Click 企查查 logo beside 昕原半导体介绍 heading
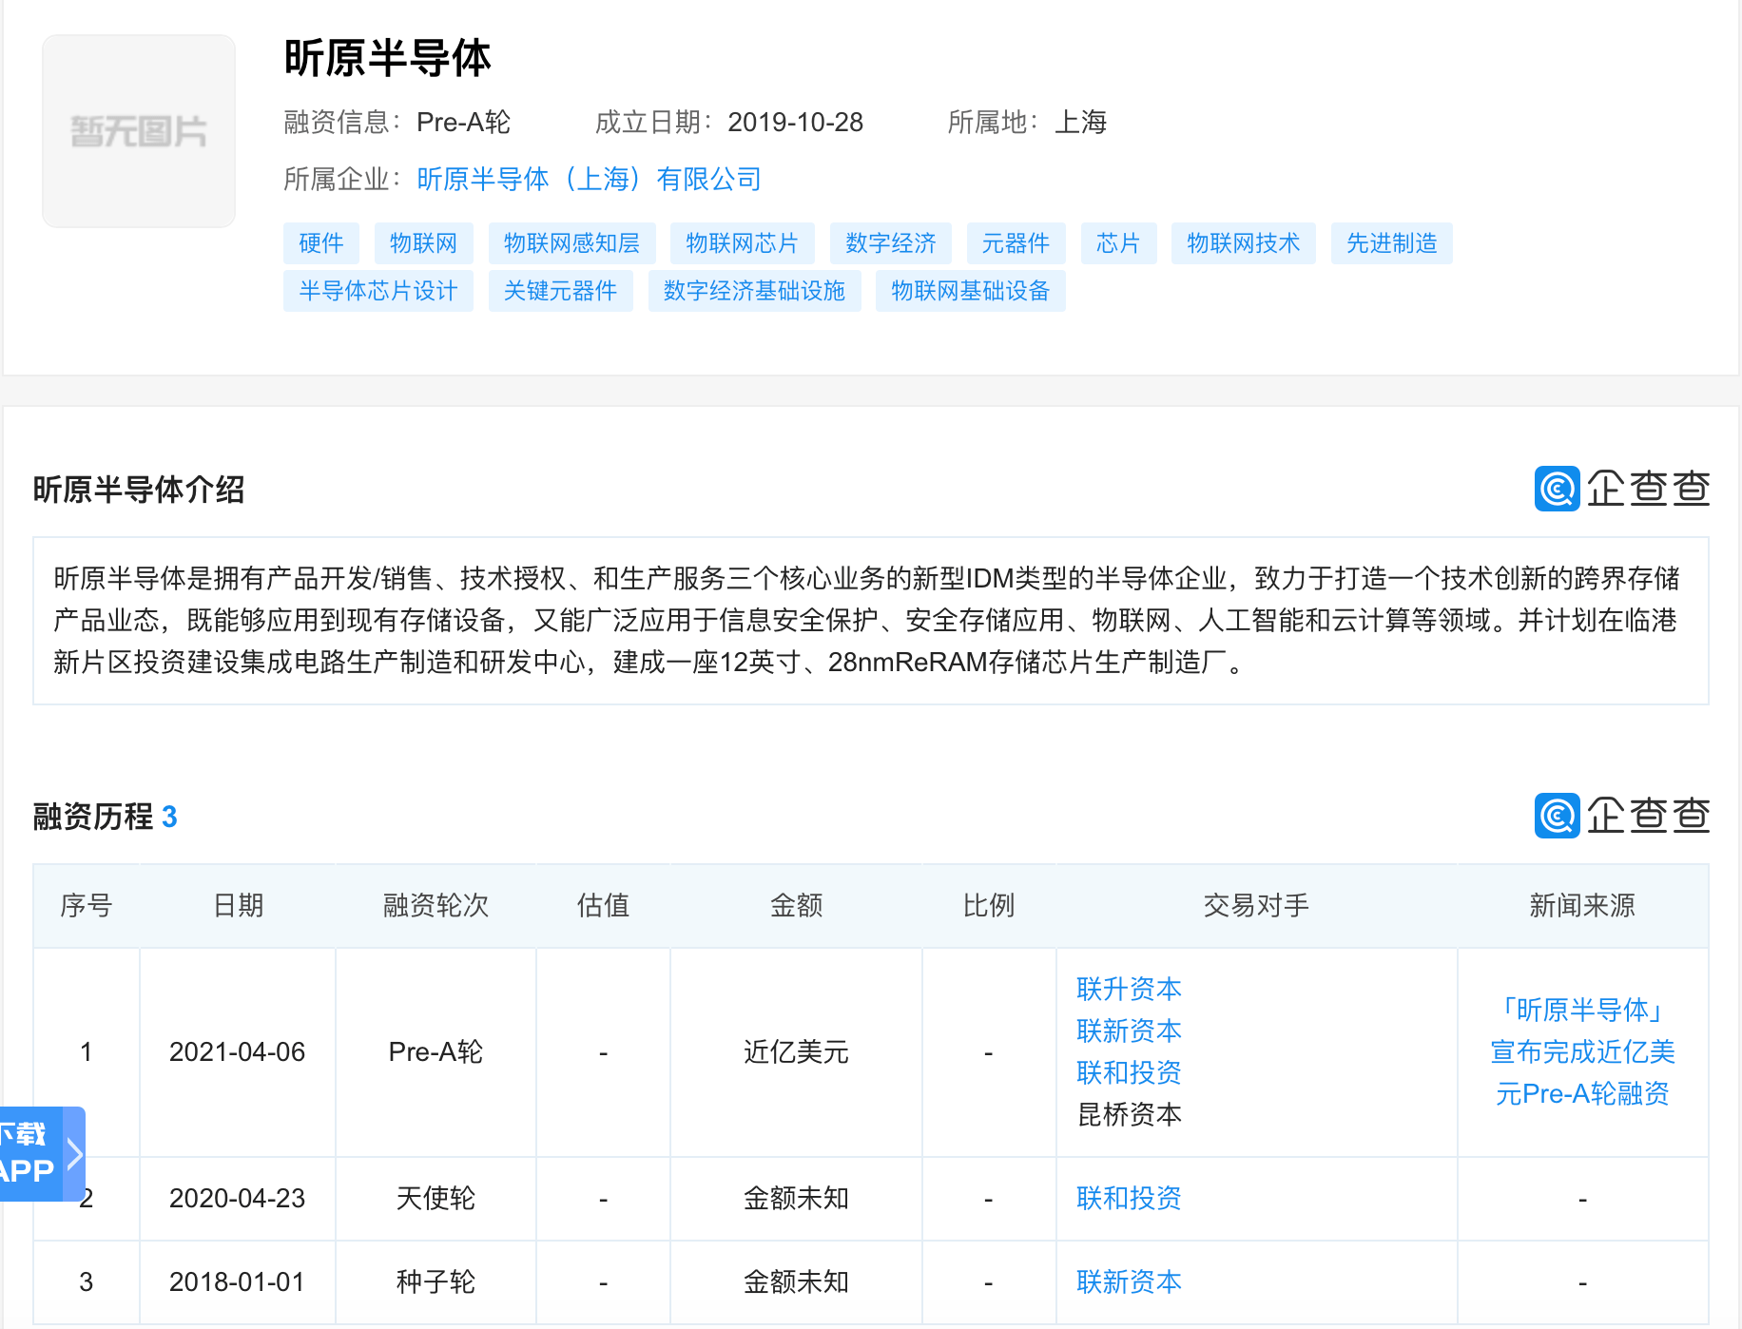The width and height of the screenshot is (1742, 1329). coord(1622,489)
